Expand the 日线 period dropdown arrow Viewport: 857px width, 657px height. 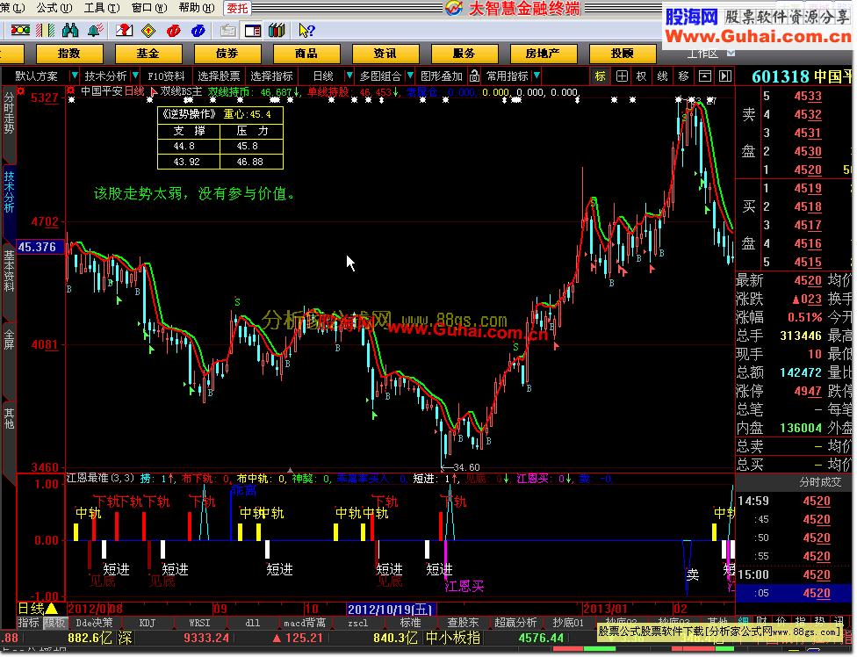point(349,76)
